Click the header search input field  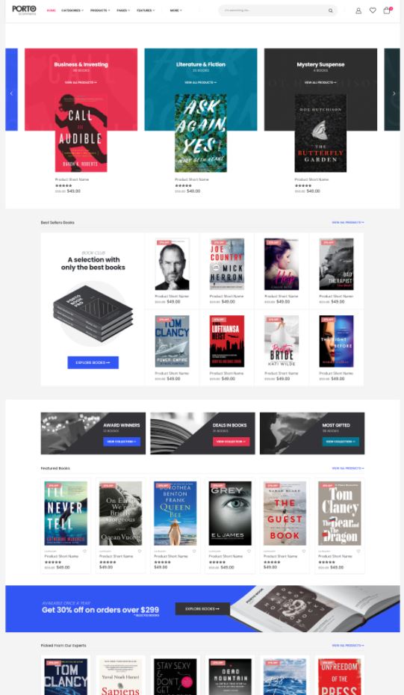[275, 10]
